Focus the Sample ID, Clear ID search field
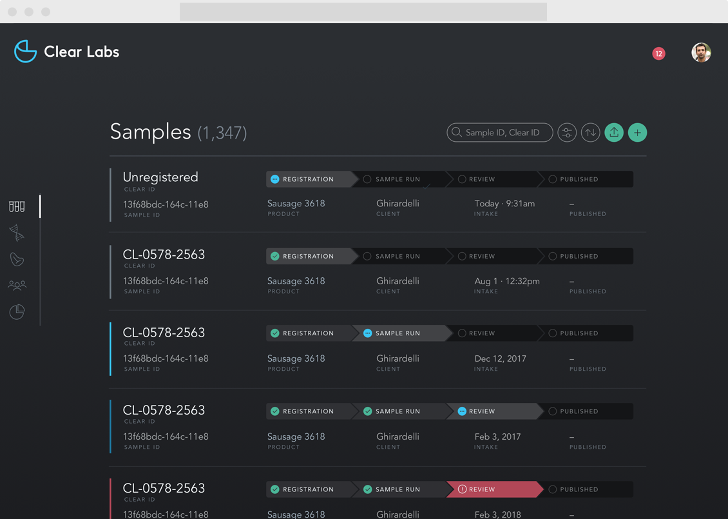 (x=499, y=132)
